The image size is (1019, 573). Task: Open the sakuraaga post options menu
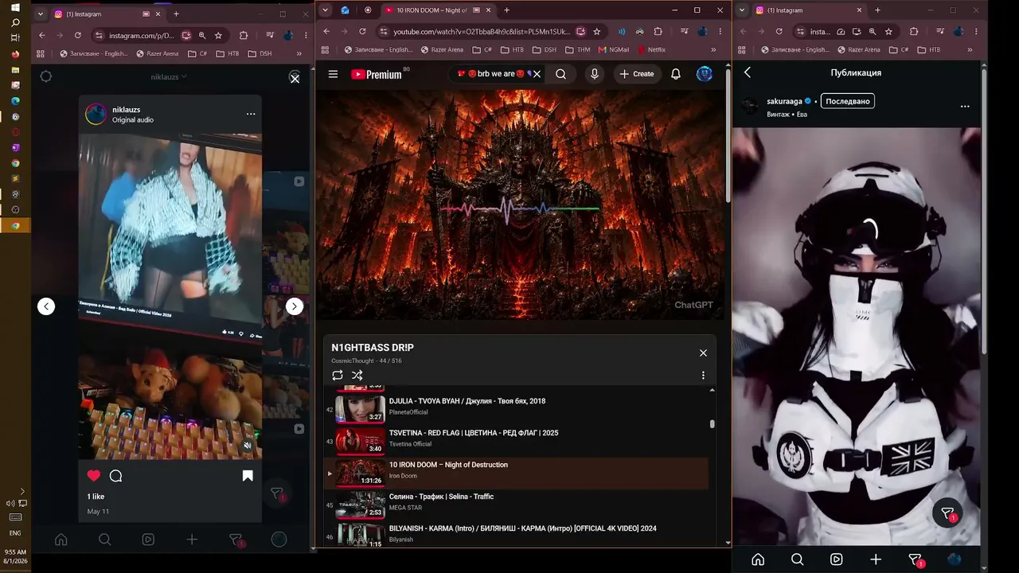[965, 106]
